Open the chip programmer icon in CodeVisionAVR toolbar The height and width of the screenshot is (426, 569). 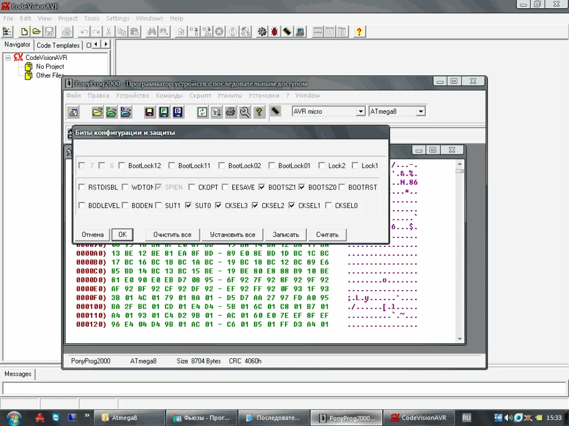(287, 32)
